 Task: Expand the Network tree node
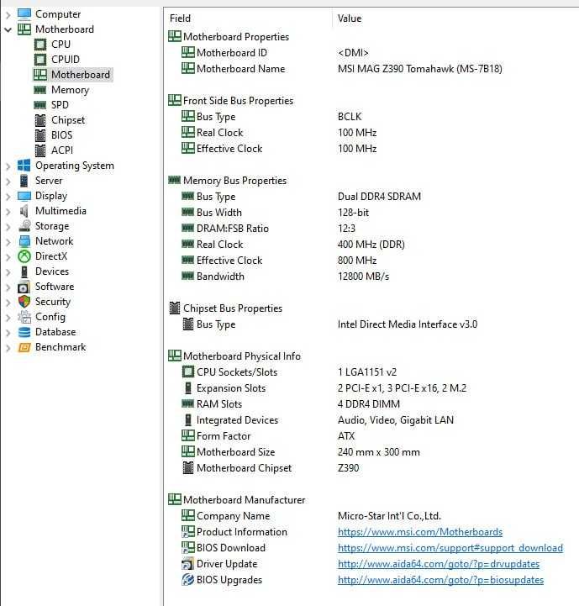(x=8, y=242)
